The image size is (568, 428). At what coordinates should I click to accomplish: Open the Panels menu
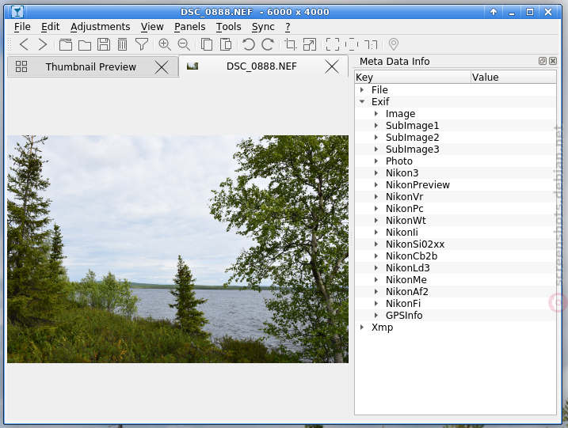pyautogui.click(x=189, y=27)
